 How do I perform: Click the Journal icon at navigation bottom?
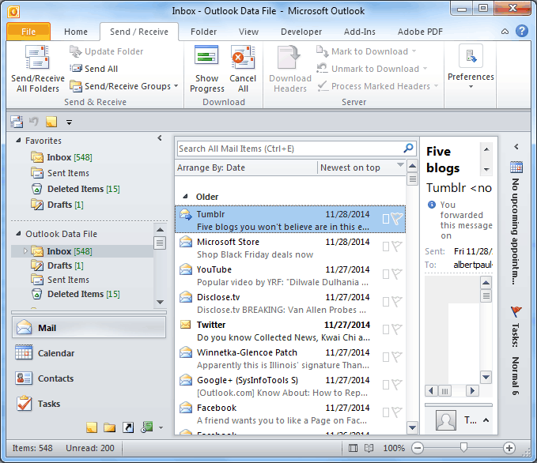(x=147, y=427)
